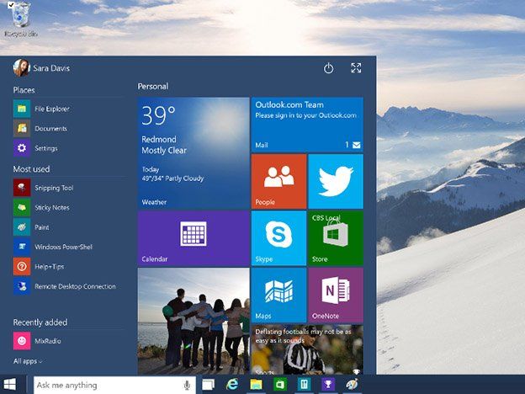Open the Store tile
This screenshot has width=525, height=394.
(x=335, y=237)
